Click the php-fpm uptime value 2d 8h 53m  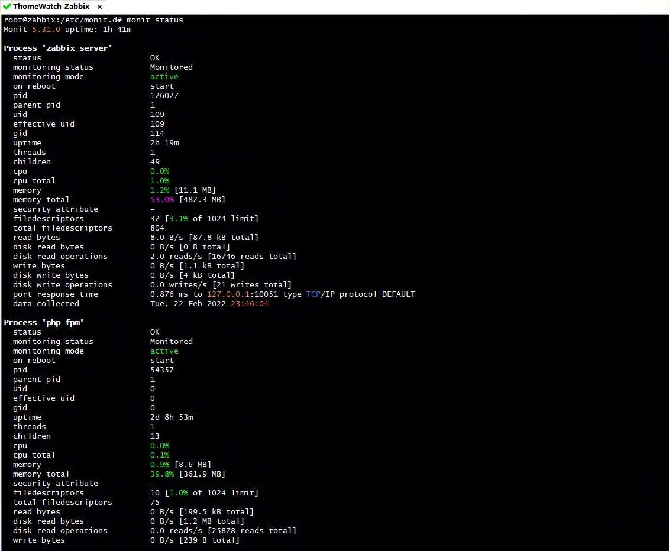pos(172,417)
